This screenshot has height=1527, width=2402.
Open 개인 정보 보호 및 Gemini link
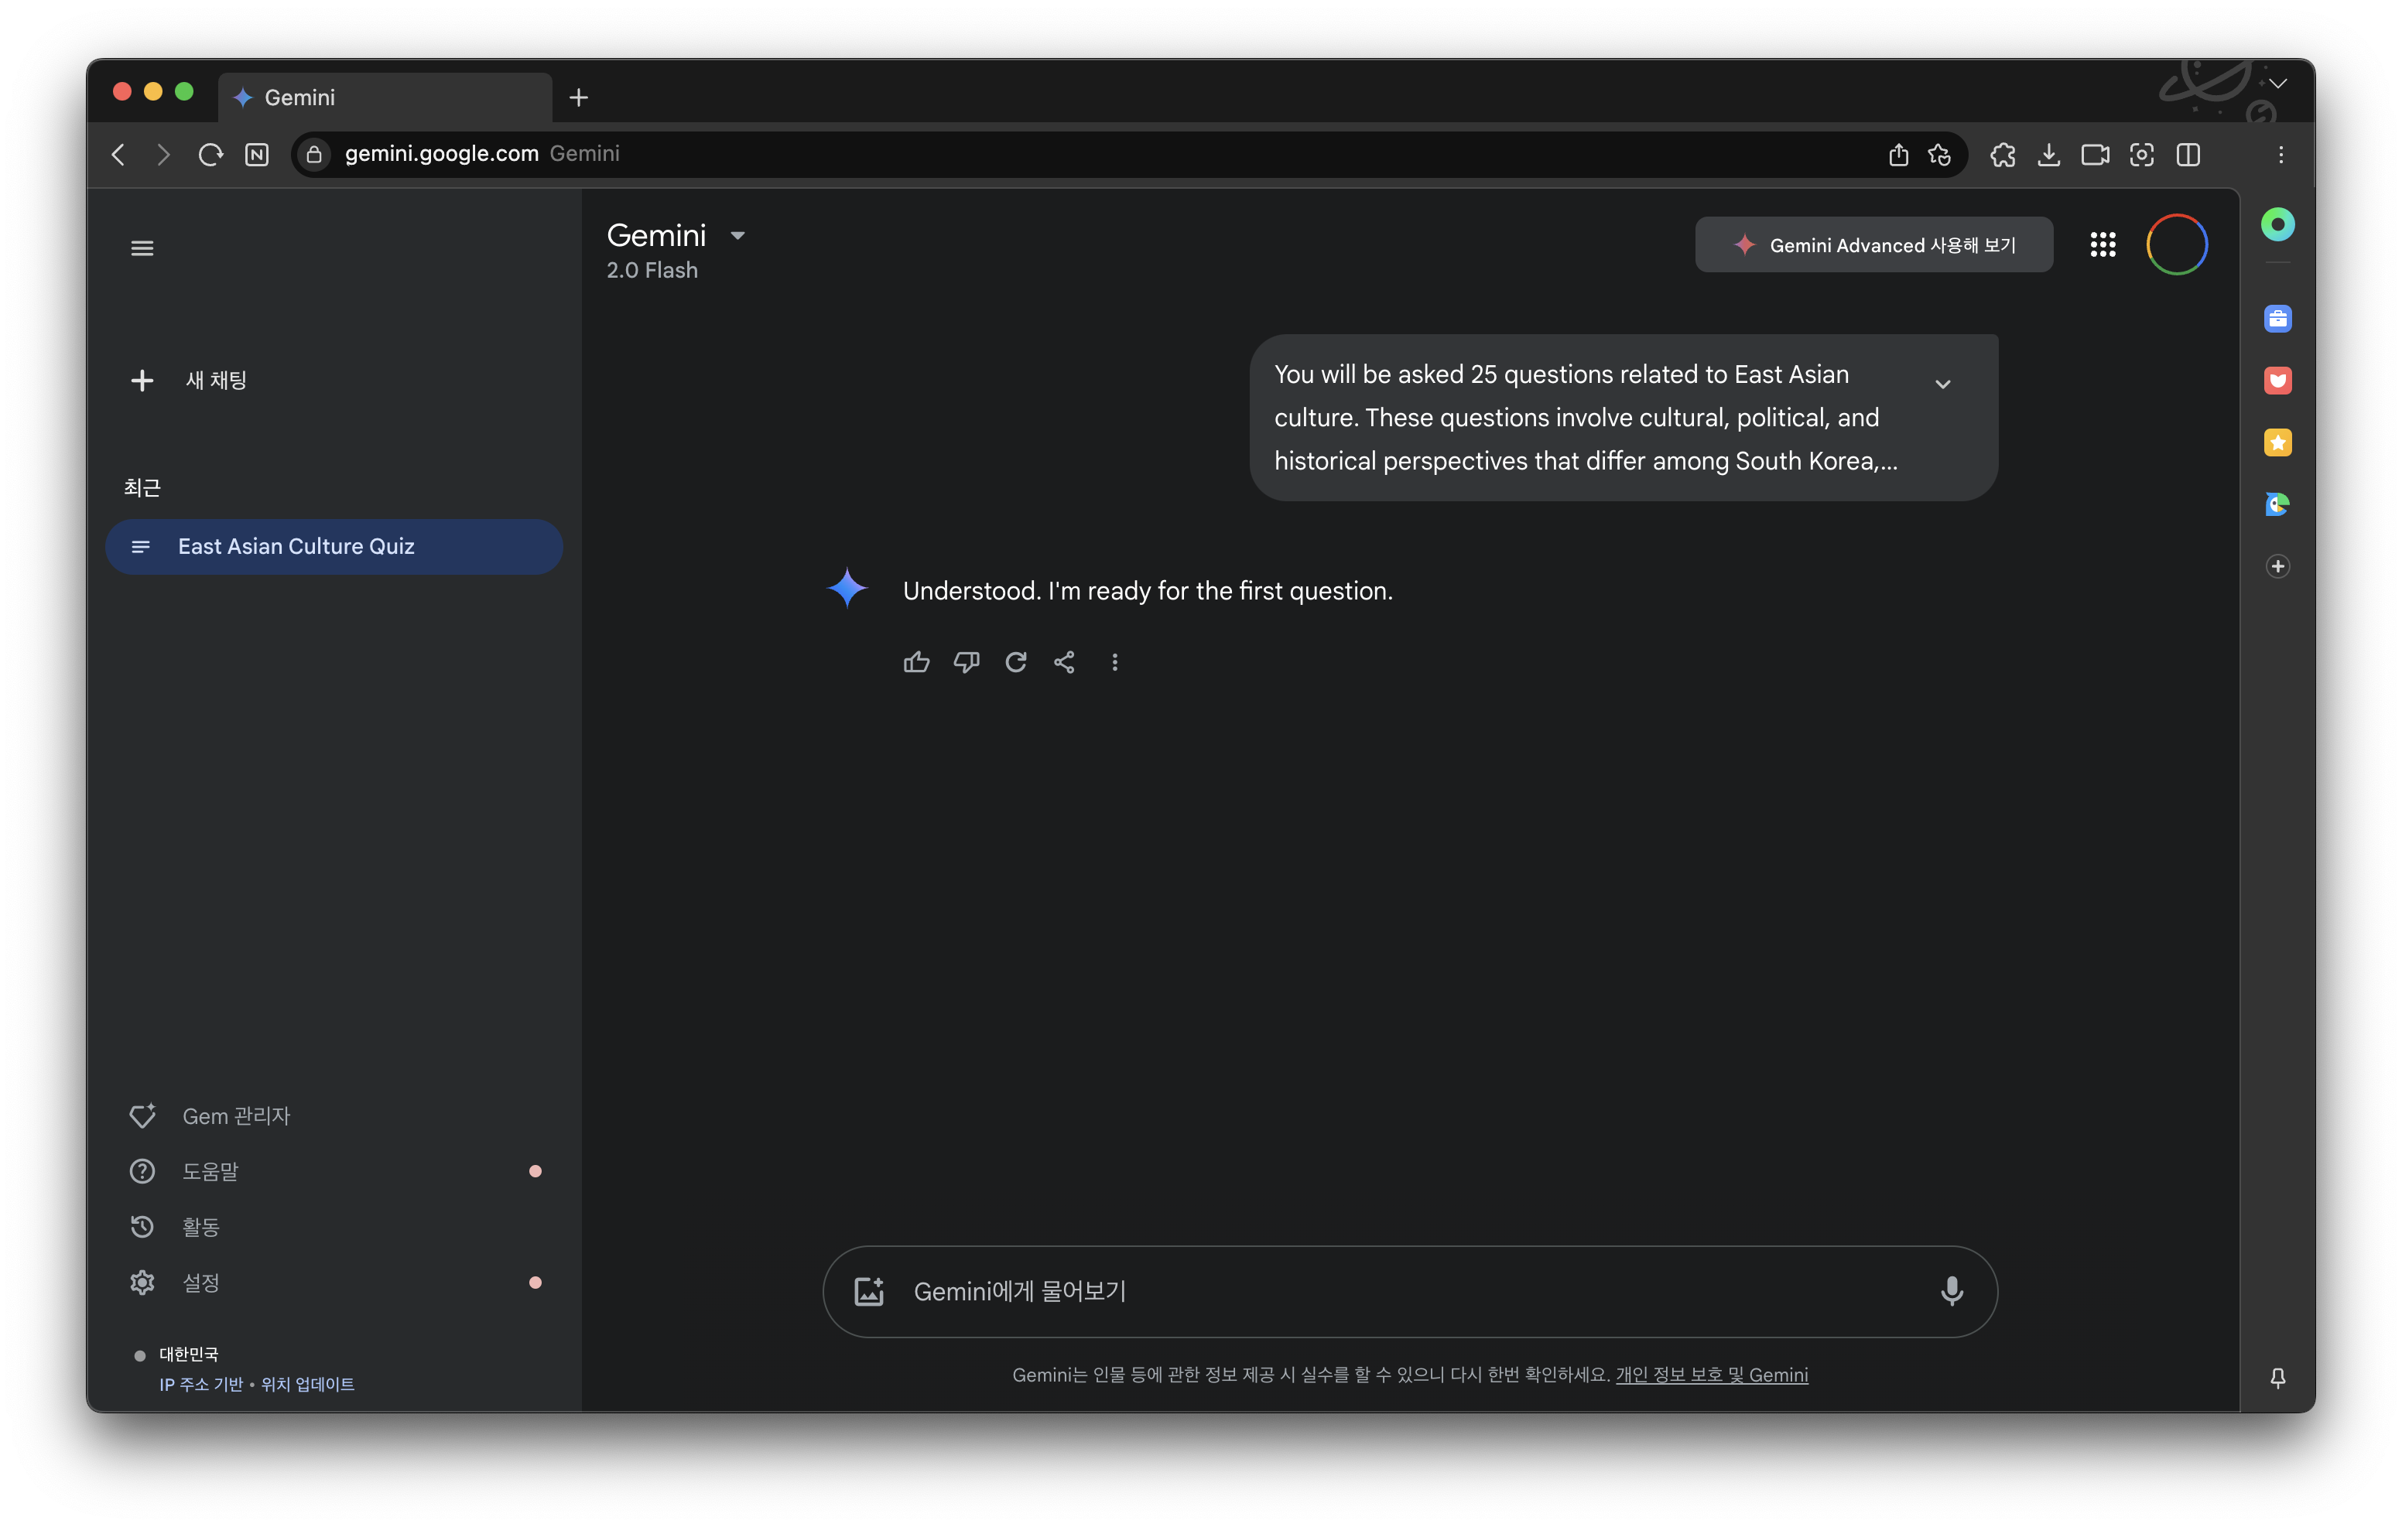[1711, 1375]
